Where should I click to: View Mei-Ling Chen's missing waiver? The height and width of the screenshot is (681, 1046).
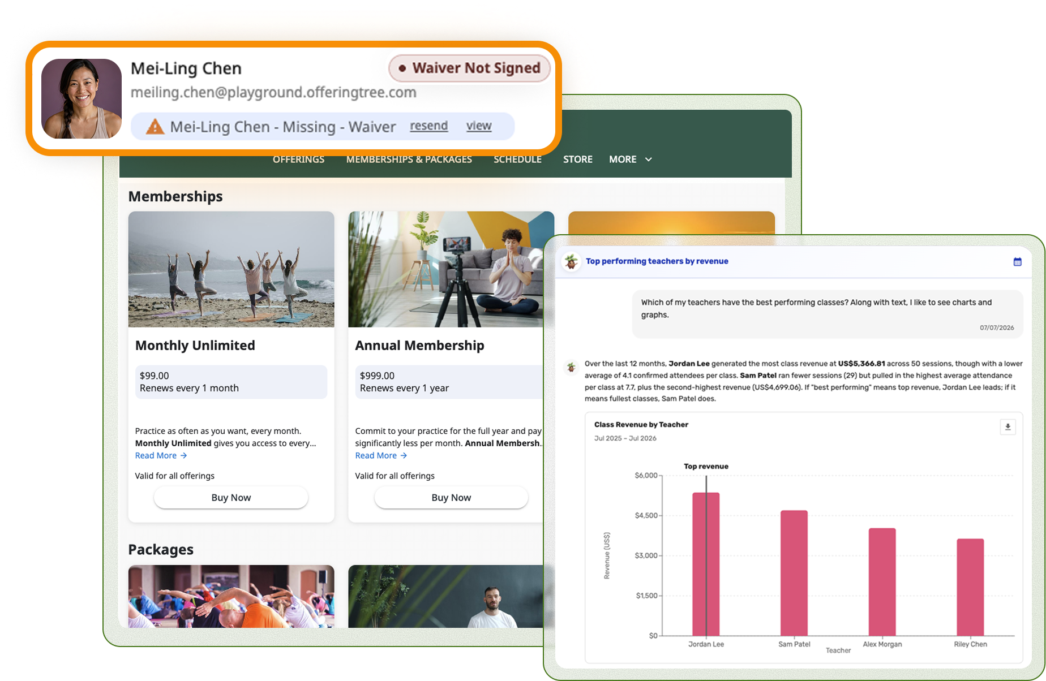point(479,126)
